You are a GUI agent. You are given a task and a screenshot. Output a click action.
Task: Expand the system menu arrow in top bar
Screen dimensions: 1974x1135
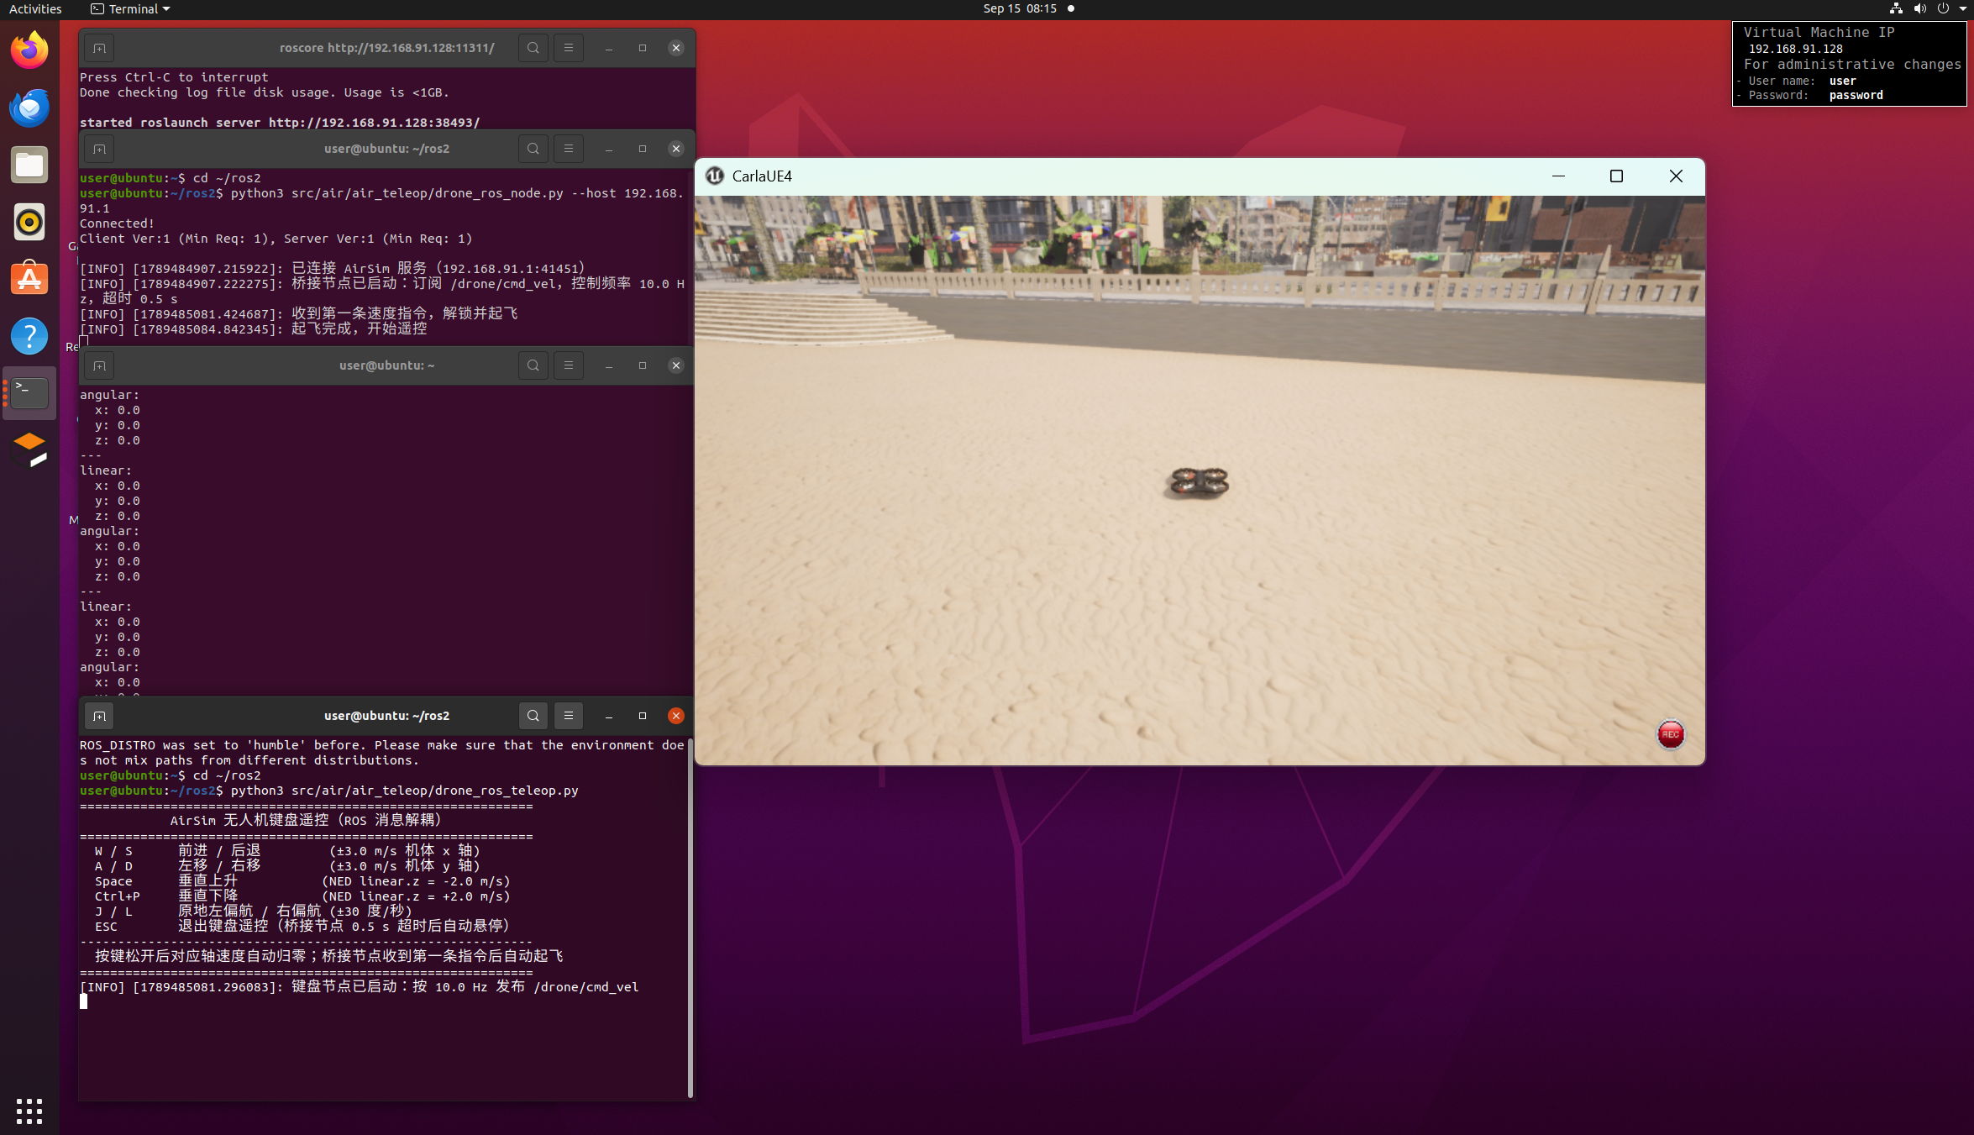coord(1963,8)
